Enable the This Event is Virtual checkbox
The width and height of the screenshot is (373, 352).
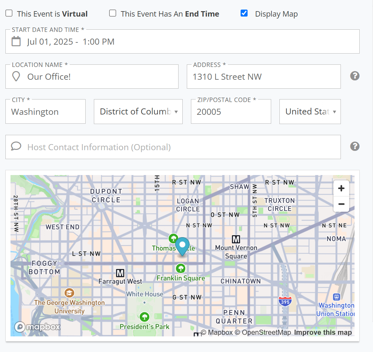pos(9,13)
